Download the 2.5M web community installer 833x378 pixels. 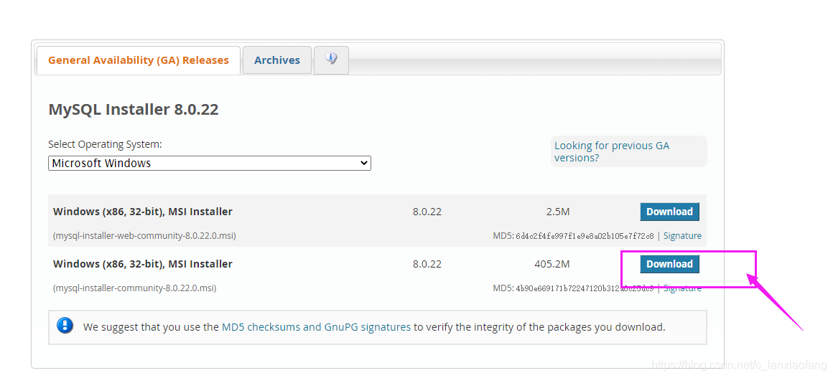[x=669, y=212]
